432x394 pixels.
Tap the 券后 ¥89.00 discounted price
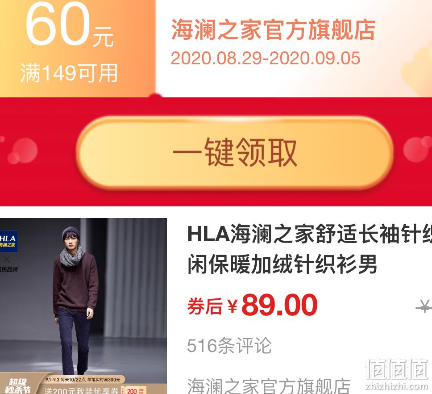[252, 305]
